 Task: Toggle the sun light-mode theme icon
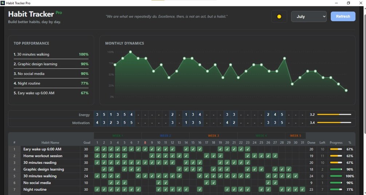click(279, 17)
